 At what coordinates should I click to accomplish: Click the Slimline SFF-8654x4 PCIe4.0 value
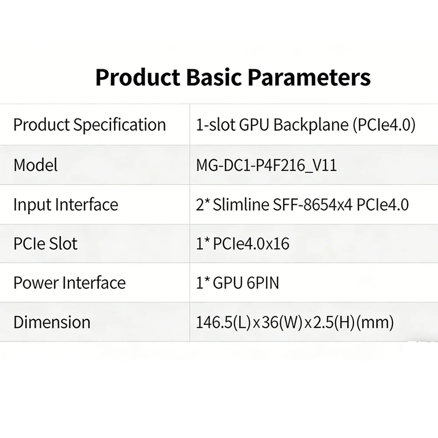pos(311,205)
